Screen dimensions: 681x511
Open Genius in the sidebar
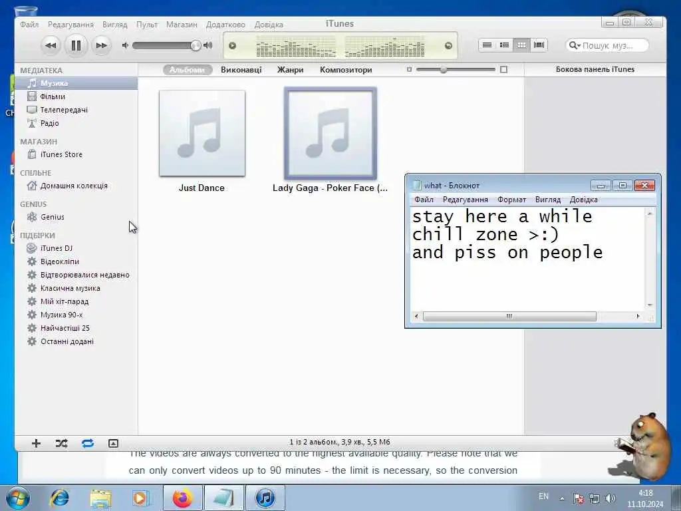[x=76, y=217]
